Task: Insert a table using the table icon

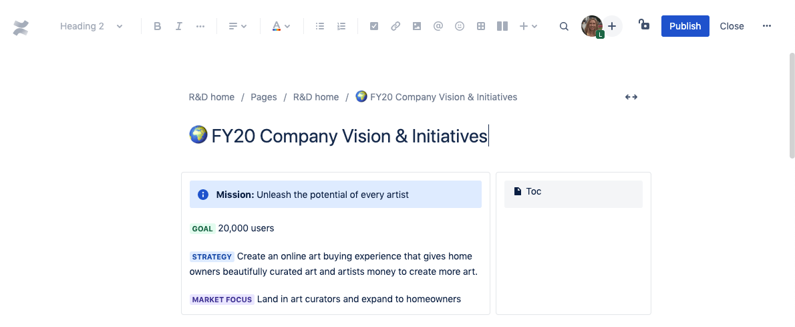Action: (481, 26)
